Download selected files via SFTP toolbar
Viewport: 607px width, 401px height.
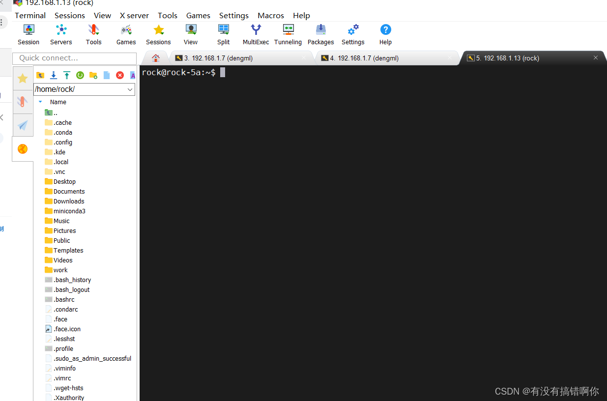tap(54, 75)
